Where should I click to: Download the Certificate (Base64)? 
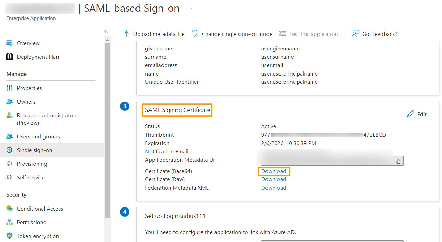pyautogui.click(x=274, y=171)
